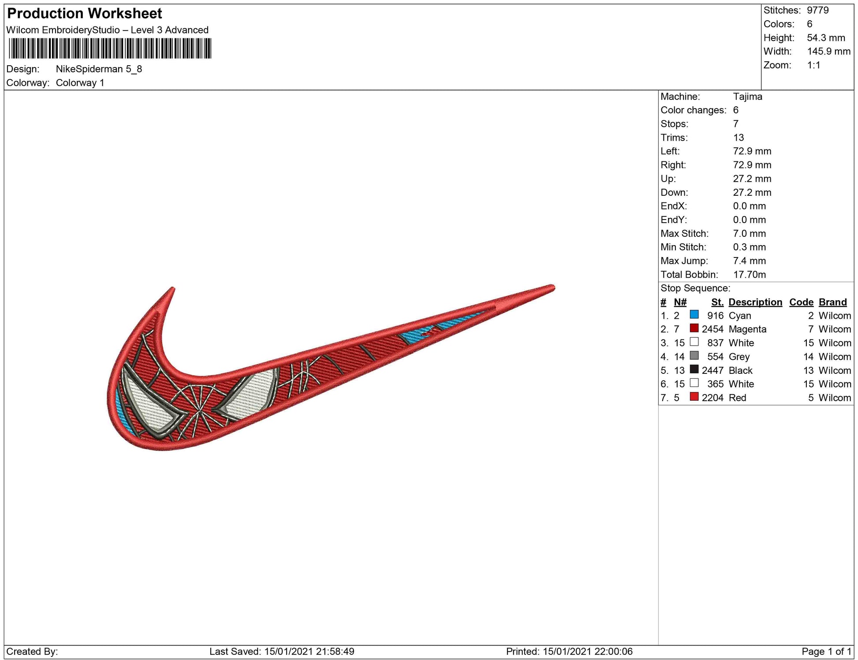
Task: Click the Production Worksheet title
Action: coord(85,14)
